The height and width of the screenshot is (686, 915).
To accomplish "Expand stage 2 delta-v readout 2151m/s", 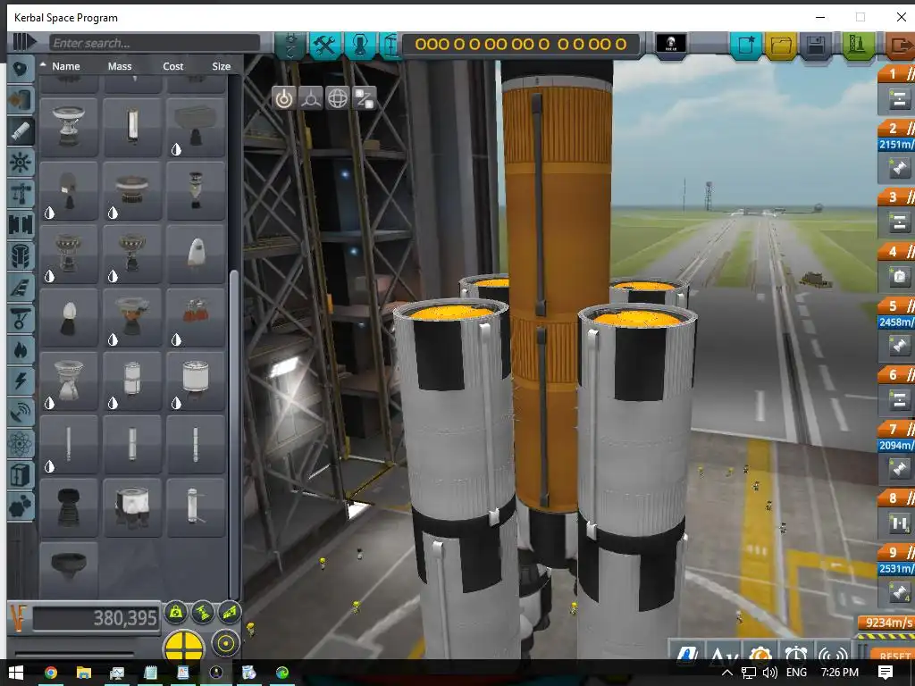I will coord(896,144).
